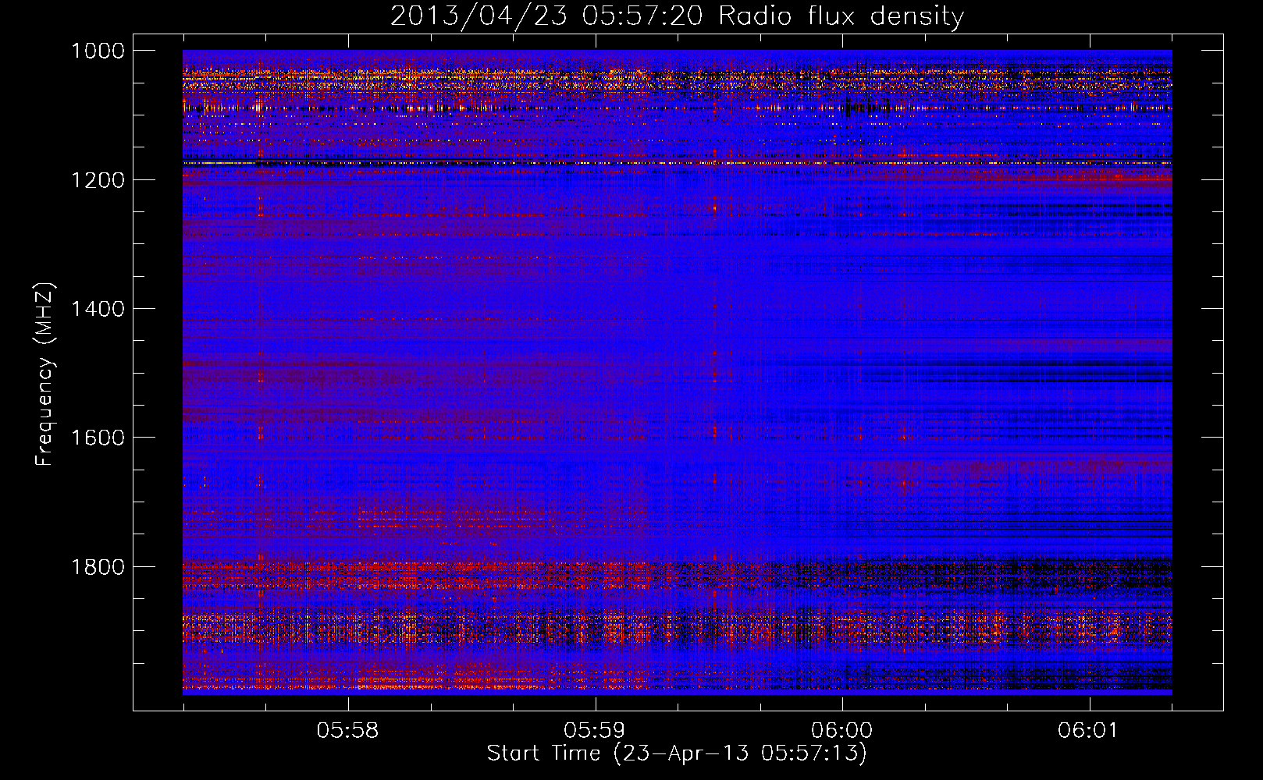Image resolution: width=1263 pixels, height=780 pixels.
Task: Click the '1200' frequency axis label
Action: [98, 180]
